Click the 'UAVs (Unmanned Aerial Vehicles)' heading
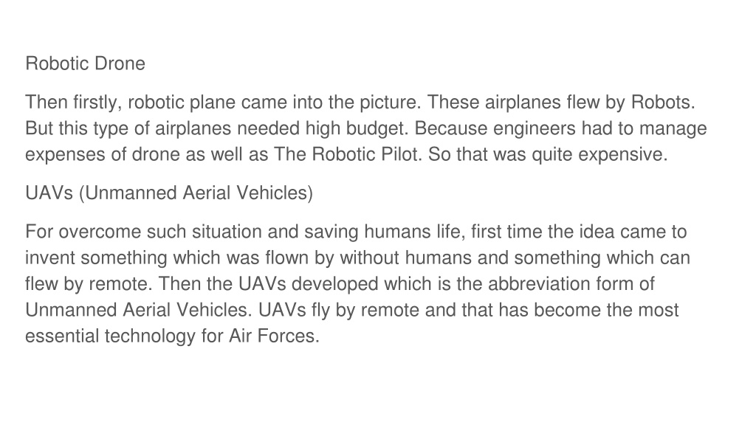The image size is (756, 425). tap(169, 193)
